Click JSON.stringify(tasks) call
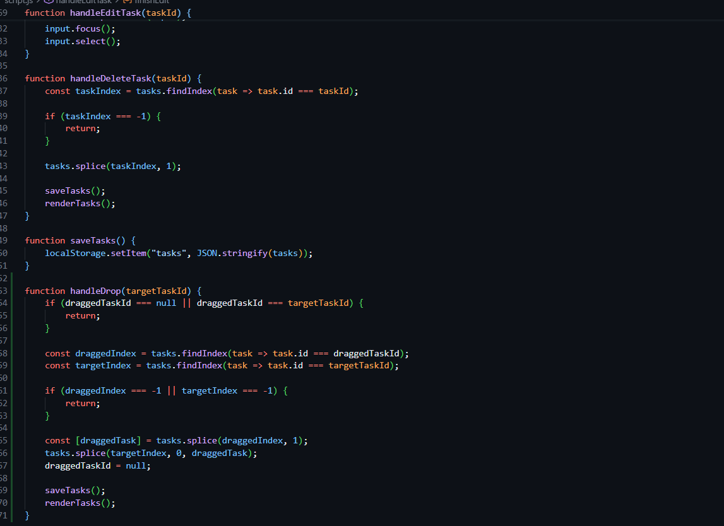Screen dimensions: 724x526 tap(250, 254)
